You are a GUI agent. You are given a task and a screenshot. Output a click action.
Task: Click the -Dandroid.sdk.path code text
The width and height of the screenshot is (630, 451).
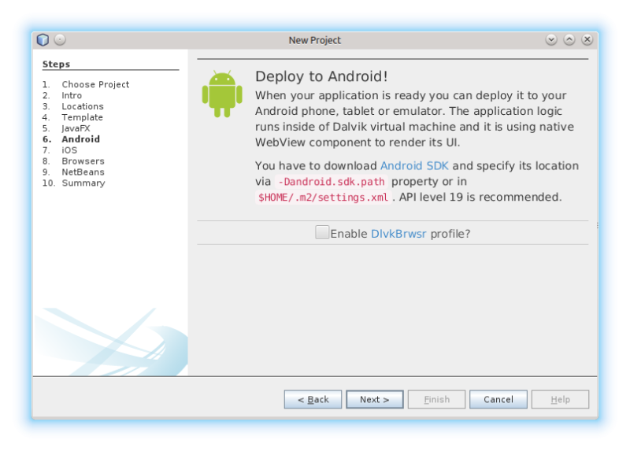point(332,182)
